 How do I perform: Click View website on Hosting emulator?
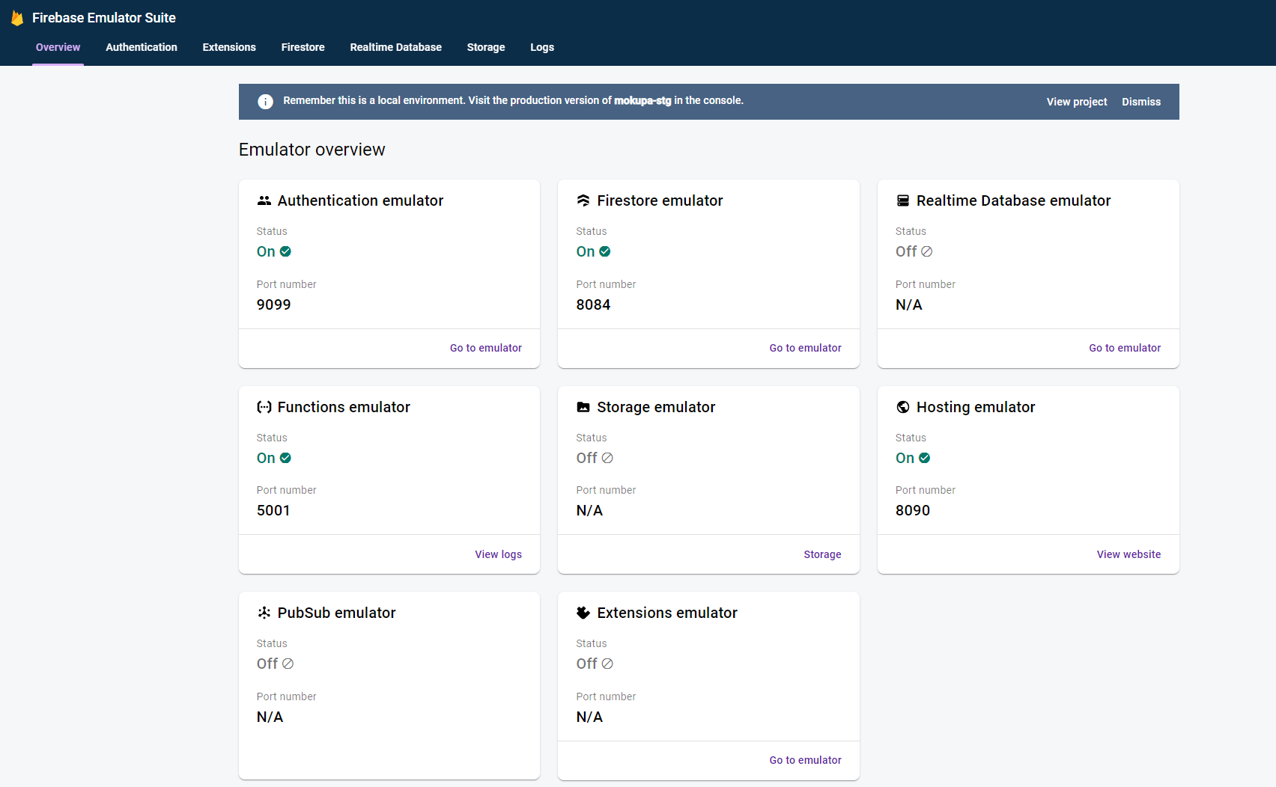[1128, 554]
